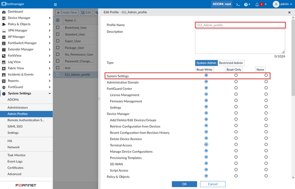Click the Profile Name field

pyautogui.click(x=240, y=25)
